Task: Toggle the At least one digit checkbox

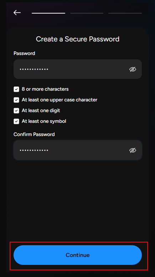Action: [x=16, y=111]
